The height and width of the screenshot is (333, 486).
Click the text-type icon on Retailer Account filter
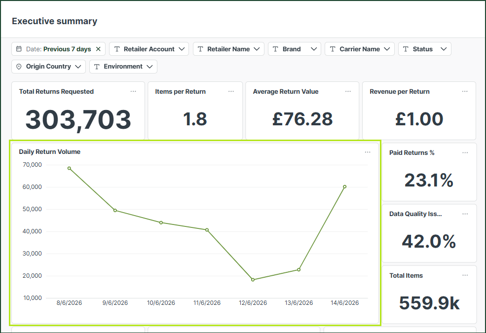[x=117, y=49]
